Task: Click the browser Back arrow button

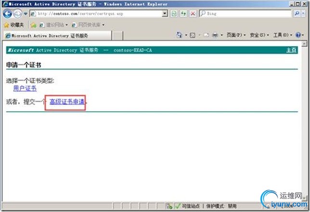Action: pos(8,14)
